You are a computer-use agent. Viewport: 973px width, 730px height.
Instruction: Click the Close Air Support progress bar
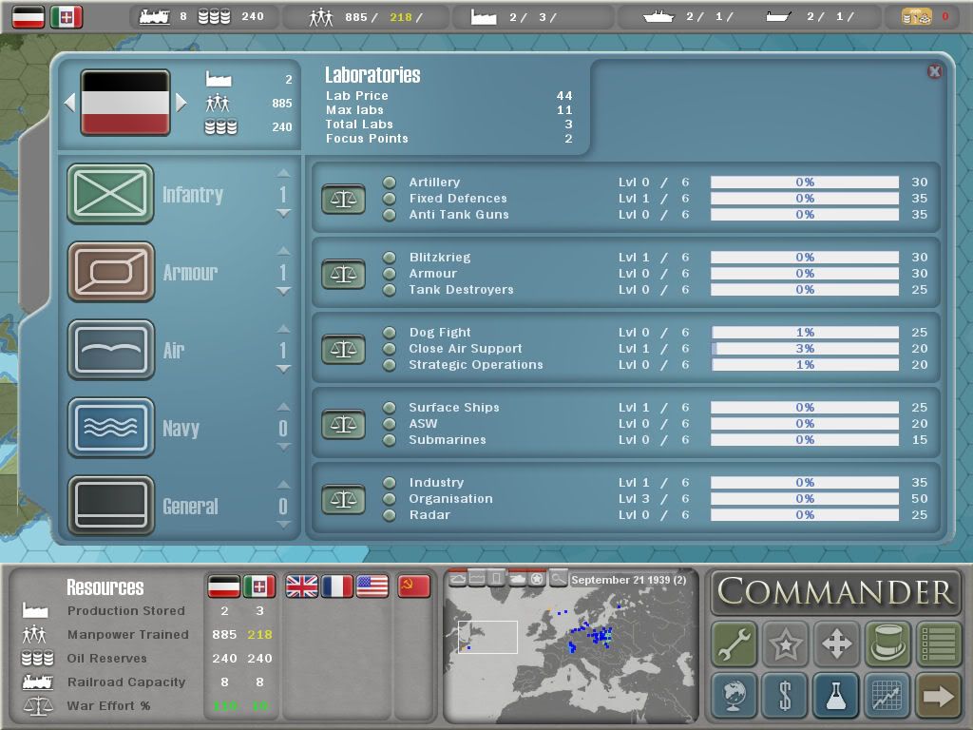805,349
